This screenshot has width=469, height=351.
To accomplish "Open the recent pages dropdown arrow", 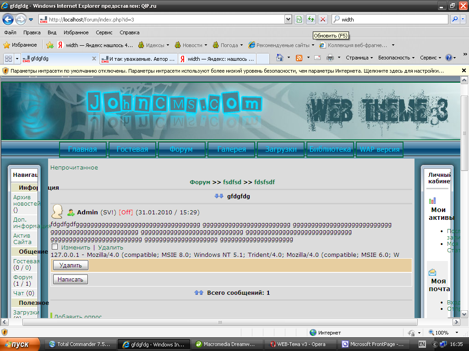I will tap(31, 20).
